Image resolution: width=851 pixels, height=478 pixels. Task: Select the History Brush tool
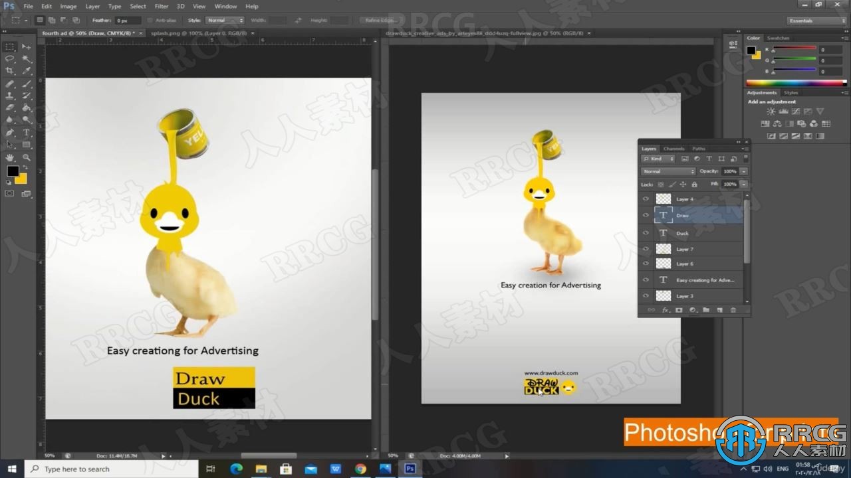(x=27, y=96)
